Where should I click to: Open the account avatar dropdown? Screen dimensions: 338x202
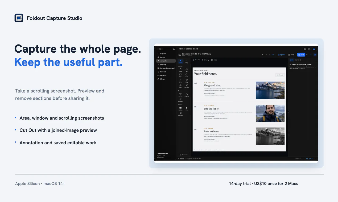coord(315,49)
